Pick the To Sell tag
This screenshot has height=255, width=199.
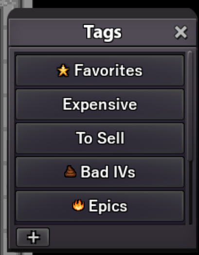100,138
